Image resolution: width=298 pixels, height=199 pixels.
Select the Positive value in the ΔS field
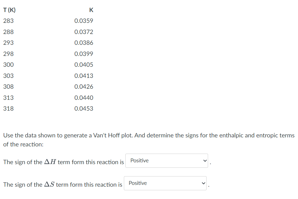coord(137,183)
